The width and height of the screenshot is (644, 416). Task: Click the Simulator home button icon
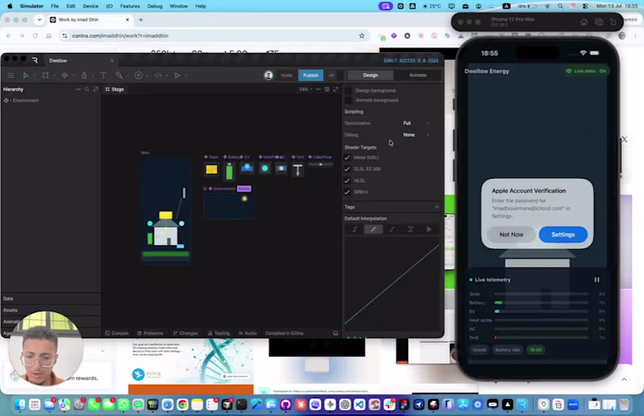tap(584, 23)
